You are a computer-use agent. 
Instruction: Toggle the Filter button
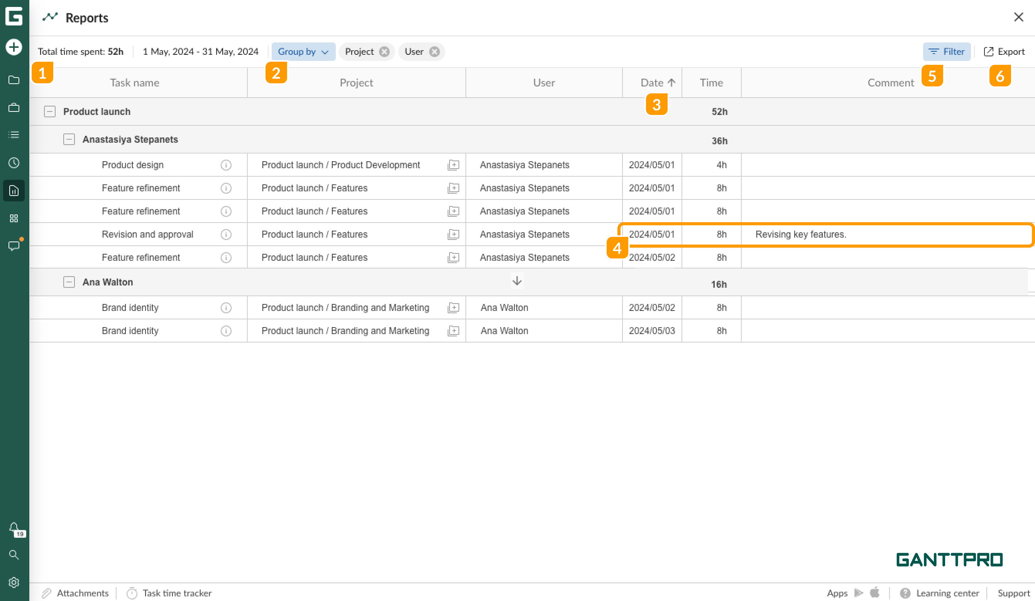click(x=947, y=52)
